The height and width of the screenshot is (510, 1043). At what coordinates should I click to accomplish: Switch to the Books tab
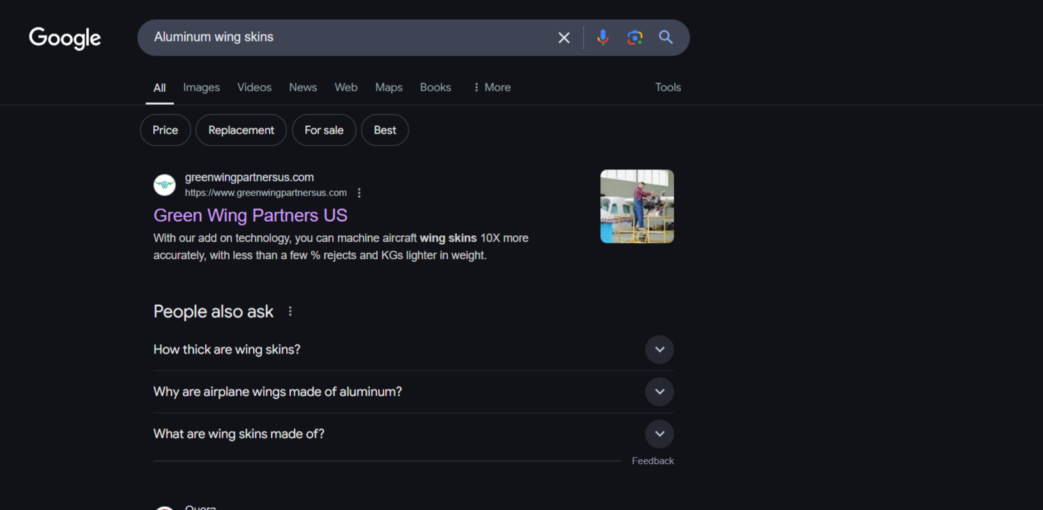click(x=436, y=88)
